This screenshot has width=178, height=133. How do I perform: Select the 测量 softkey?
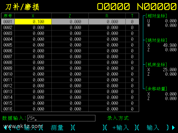pos(57,127)
